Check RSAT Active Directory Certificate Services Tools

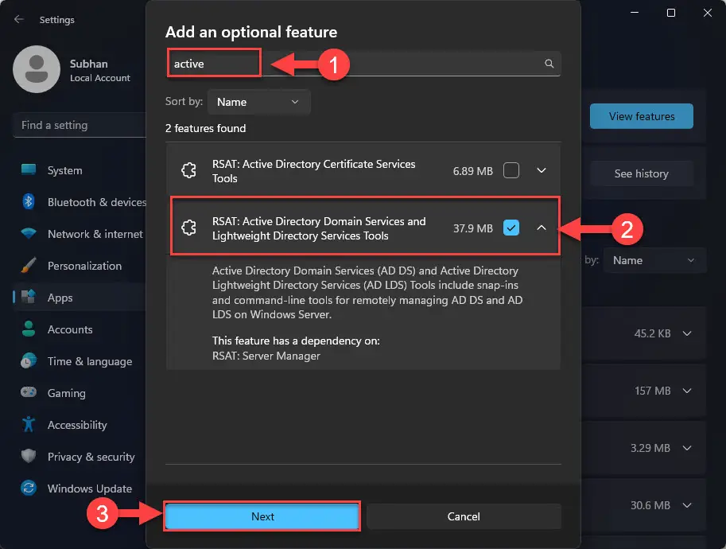pos(511,169)
